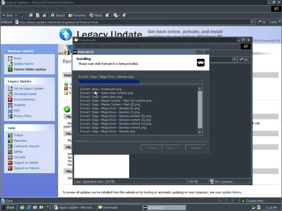The width and height of the screenshot is (282, 211).
Task: Click the Refresh icon in IE toolbar
Action: 38,15
